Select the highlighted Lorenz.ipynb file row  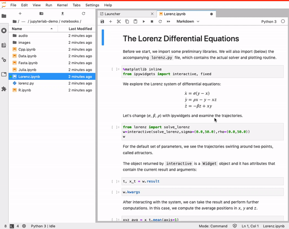coord(52,76)
